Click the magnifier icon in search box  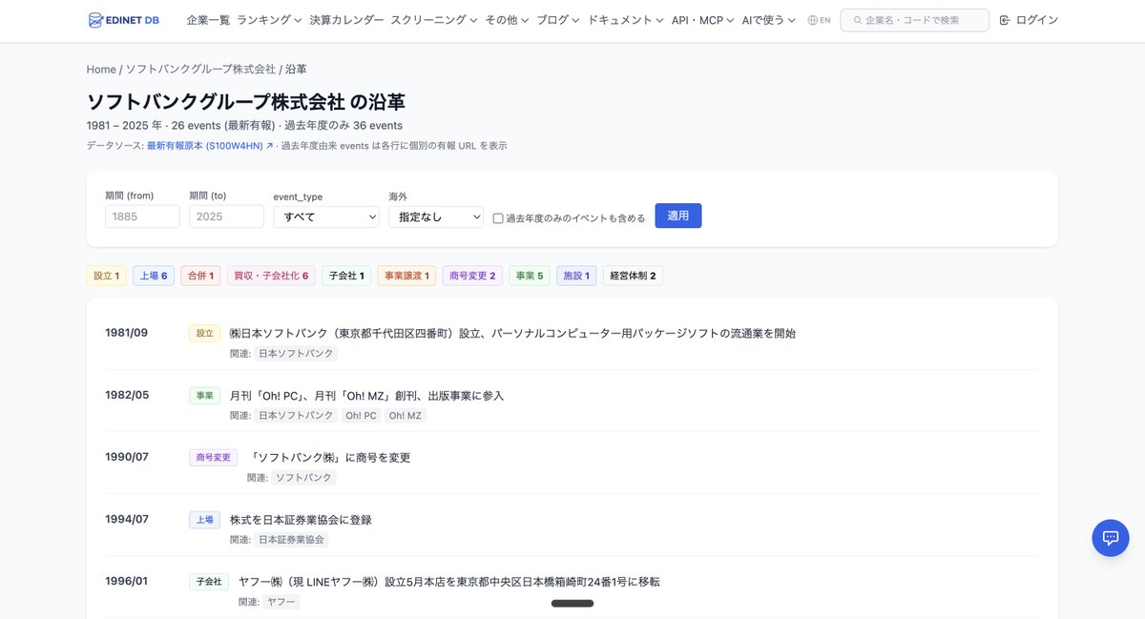click(x=857, y=20)
